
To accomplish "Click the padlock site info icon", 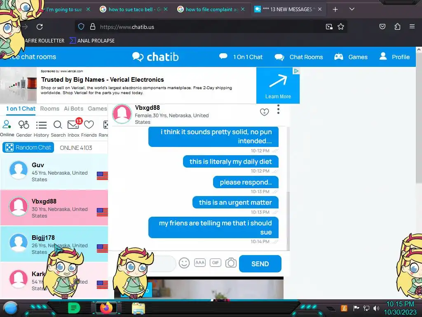I will 93,27.
